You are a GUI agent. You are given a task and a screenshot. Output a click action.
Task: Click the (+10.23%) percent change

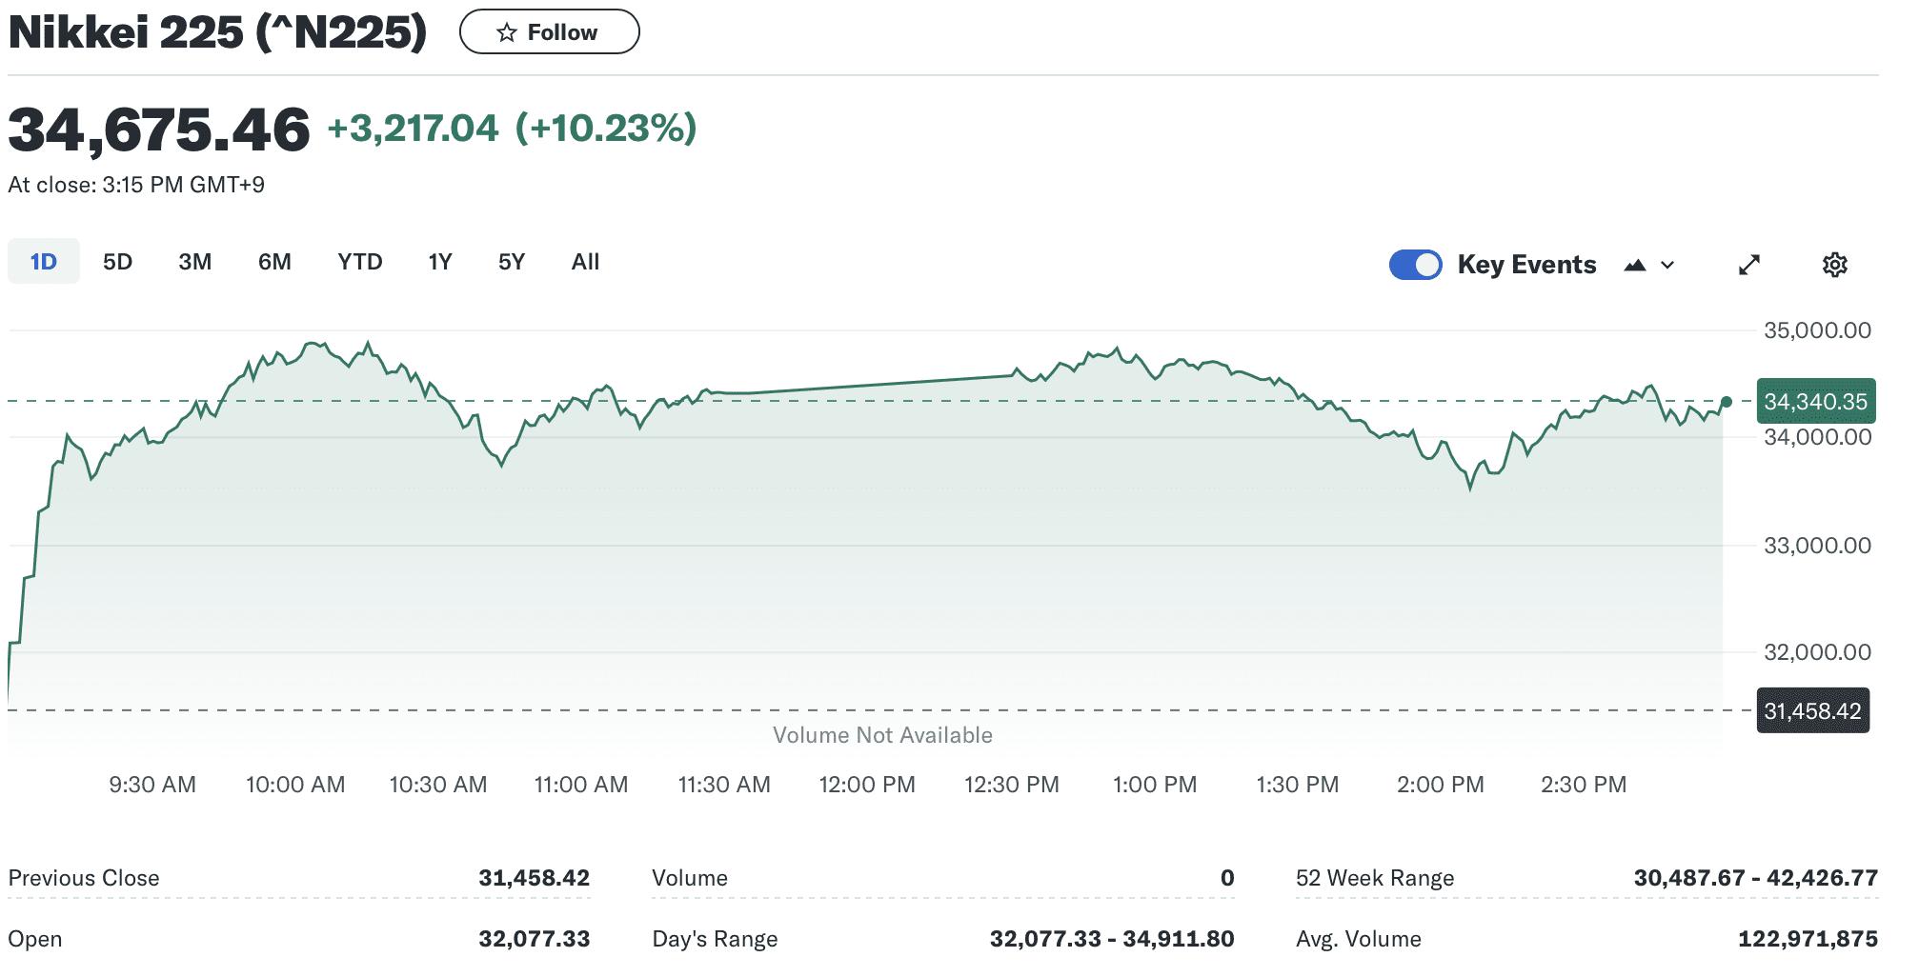pyautogui.click(x=606, y=128)
